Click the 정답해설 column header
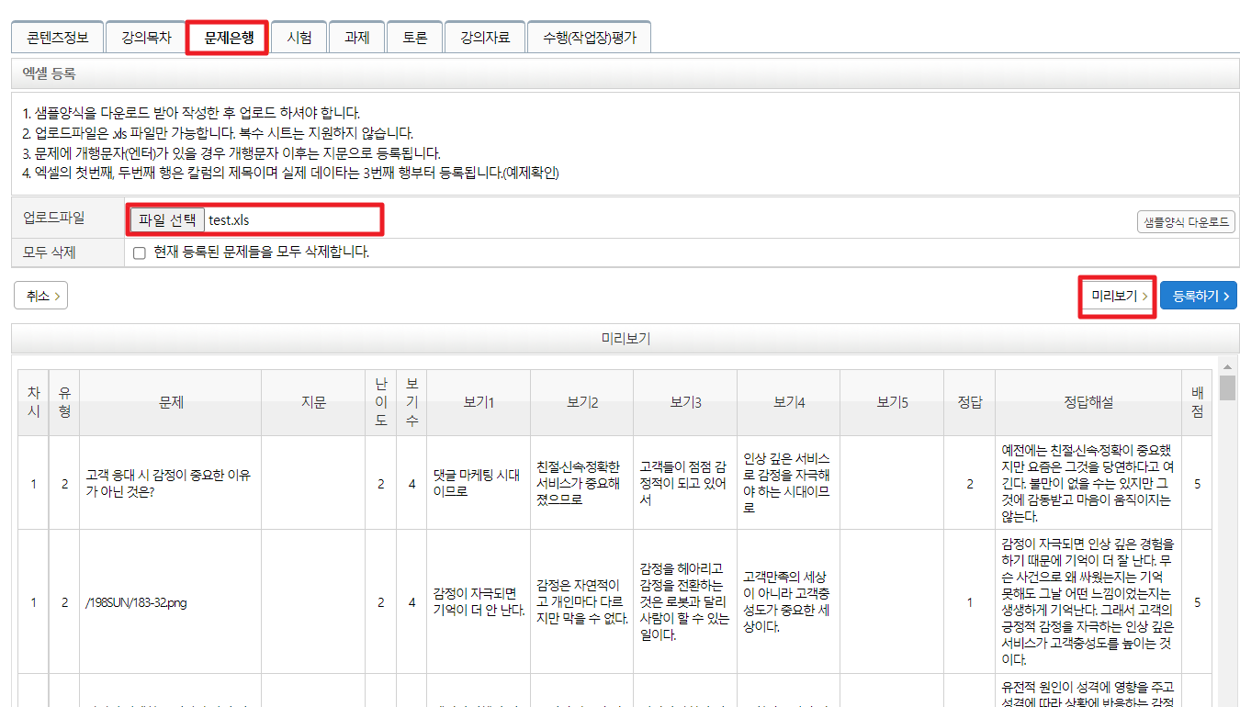This screenshot has height=707, width=1240. pyautogui.click(x=1088, y=402)
